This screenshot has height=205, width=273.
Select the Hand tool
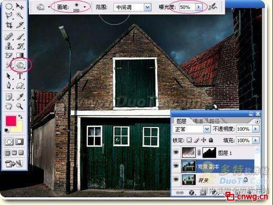coord(9,106)
